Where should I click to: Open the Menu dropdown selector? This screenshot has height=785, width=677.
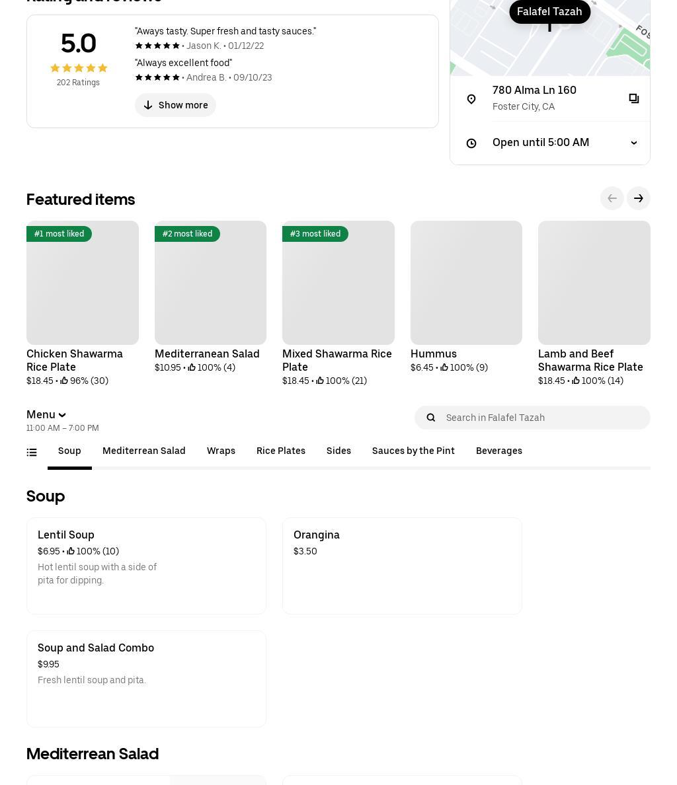click(x=46, y=415)
